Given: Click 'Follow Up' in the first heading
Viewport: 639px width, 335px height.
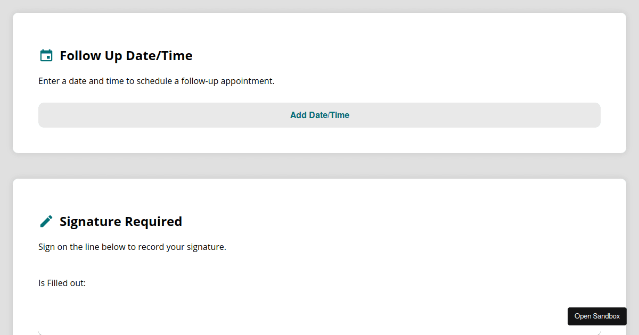Looking at the screenshot, I should coord(91,56).
